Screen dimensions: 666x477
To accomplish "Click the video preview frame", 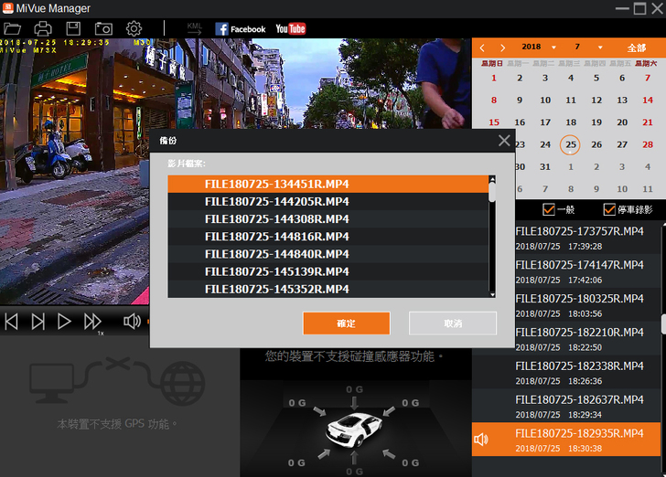I will 236,83.
